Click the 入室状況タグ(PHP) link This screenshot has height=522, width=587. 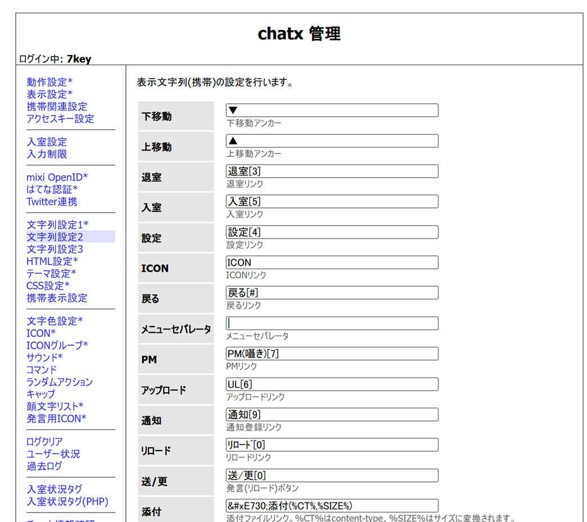pyautogui.click(x=67, y=501)
